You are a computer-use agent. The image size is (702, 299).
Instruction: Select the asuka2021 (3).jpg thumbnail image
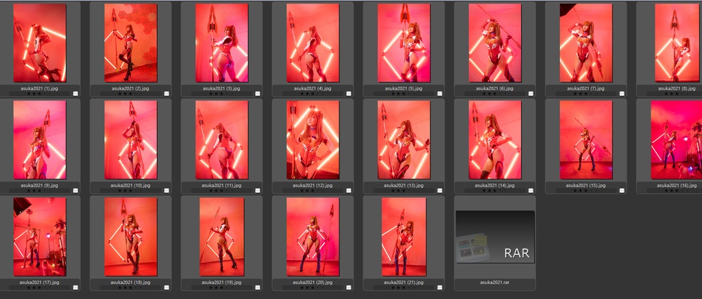coord(221,43)
